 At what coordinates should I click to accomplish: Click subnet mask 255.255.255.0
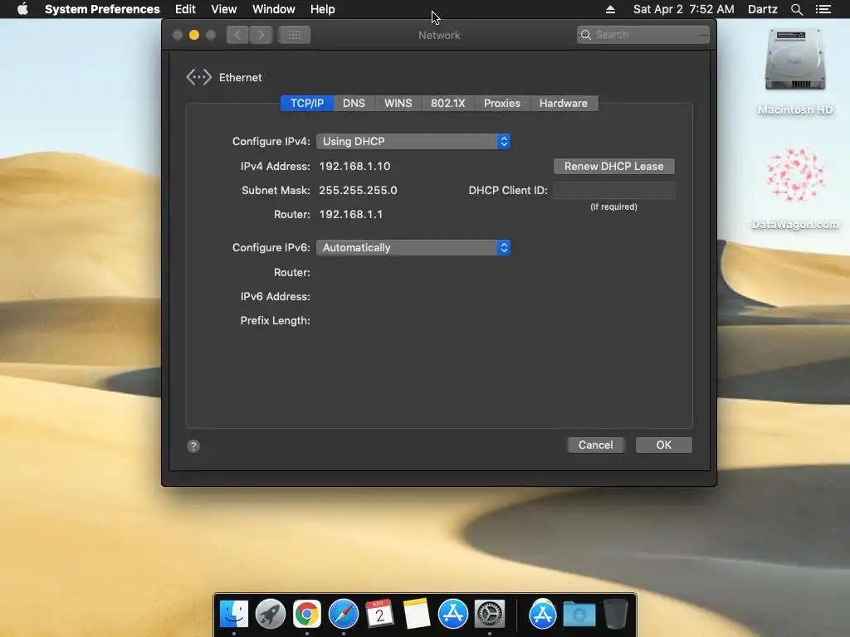tap(358, 190)
